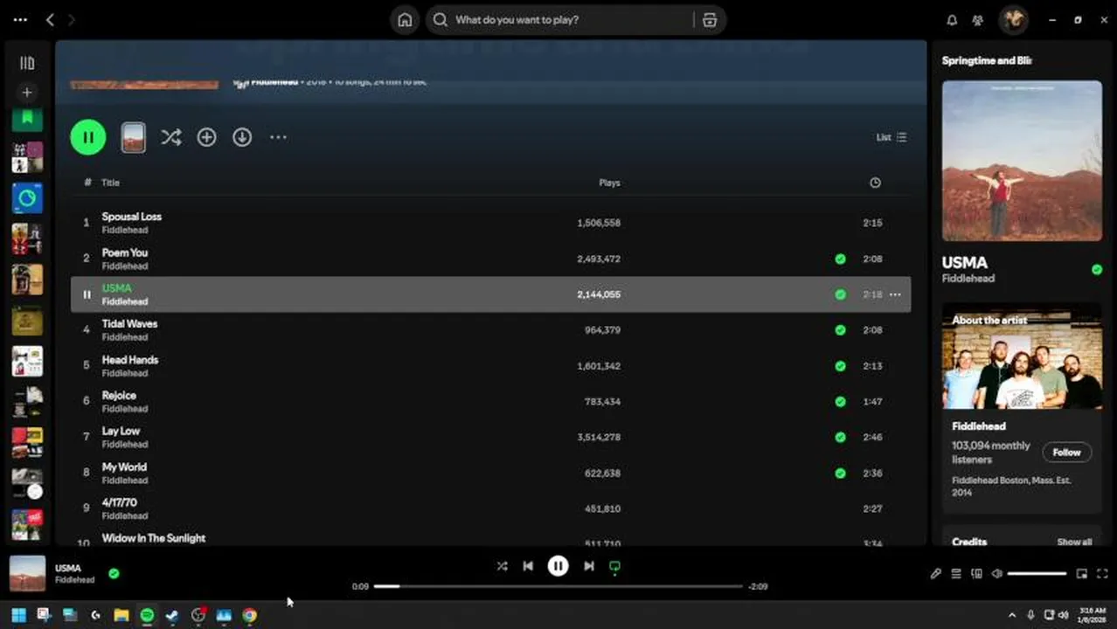This screenshot has height=629, width=1117.
Task: Open the user profile avatar menu
Action: 1014,20
